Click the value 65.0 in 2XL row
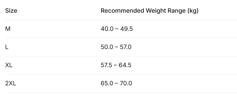 coord(107,83)
